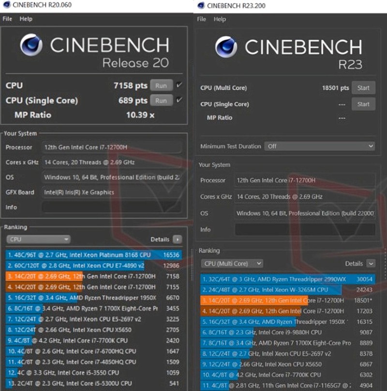Select the Threadripper 1950X row in R23 ranking

(288, 322)
